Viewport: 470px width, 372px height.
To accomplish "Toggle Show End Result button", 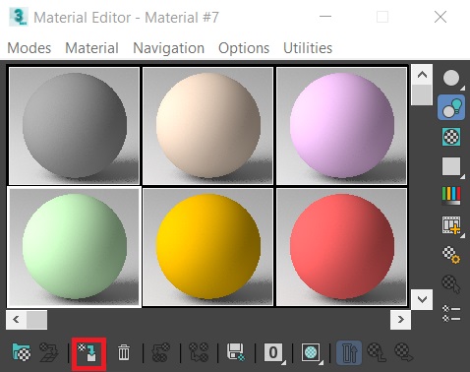I will tap(349, 352).
